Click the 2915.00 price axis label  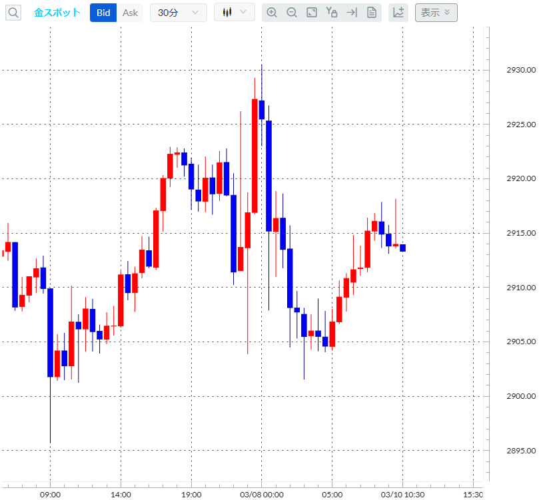pyautogui.click(x=521, y=233)
